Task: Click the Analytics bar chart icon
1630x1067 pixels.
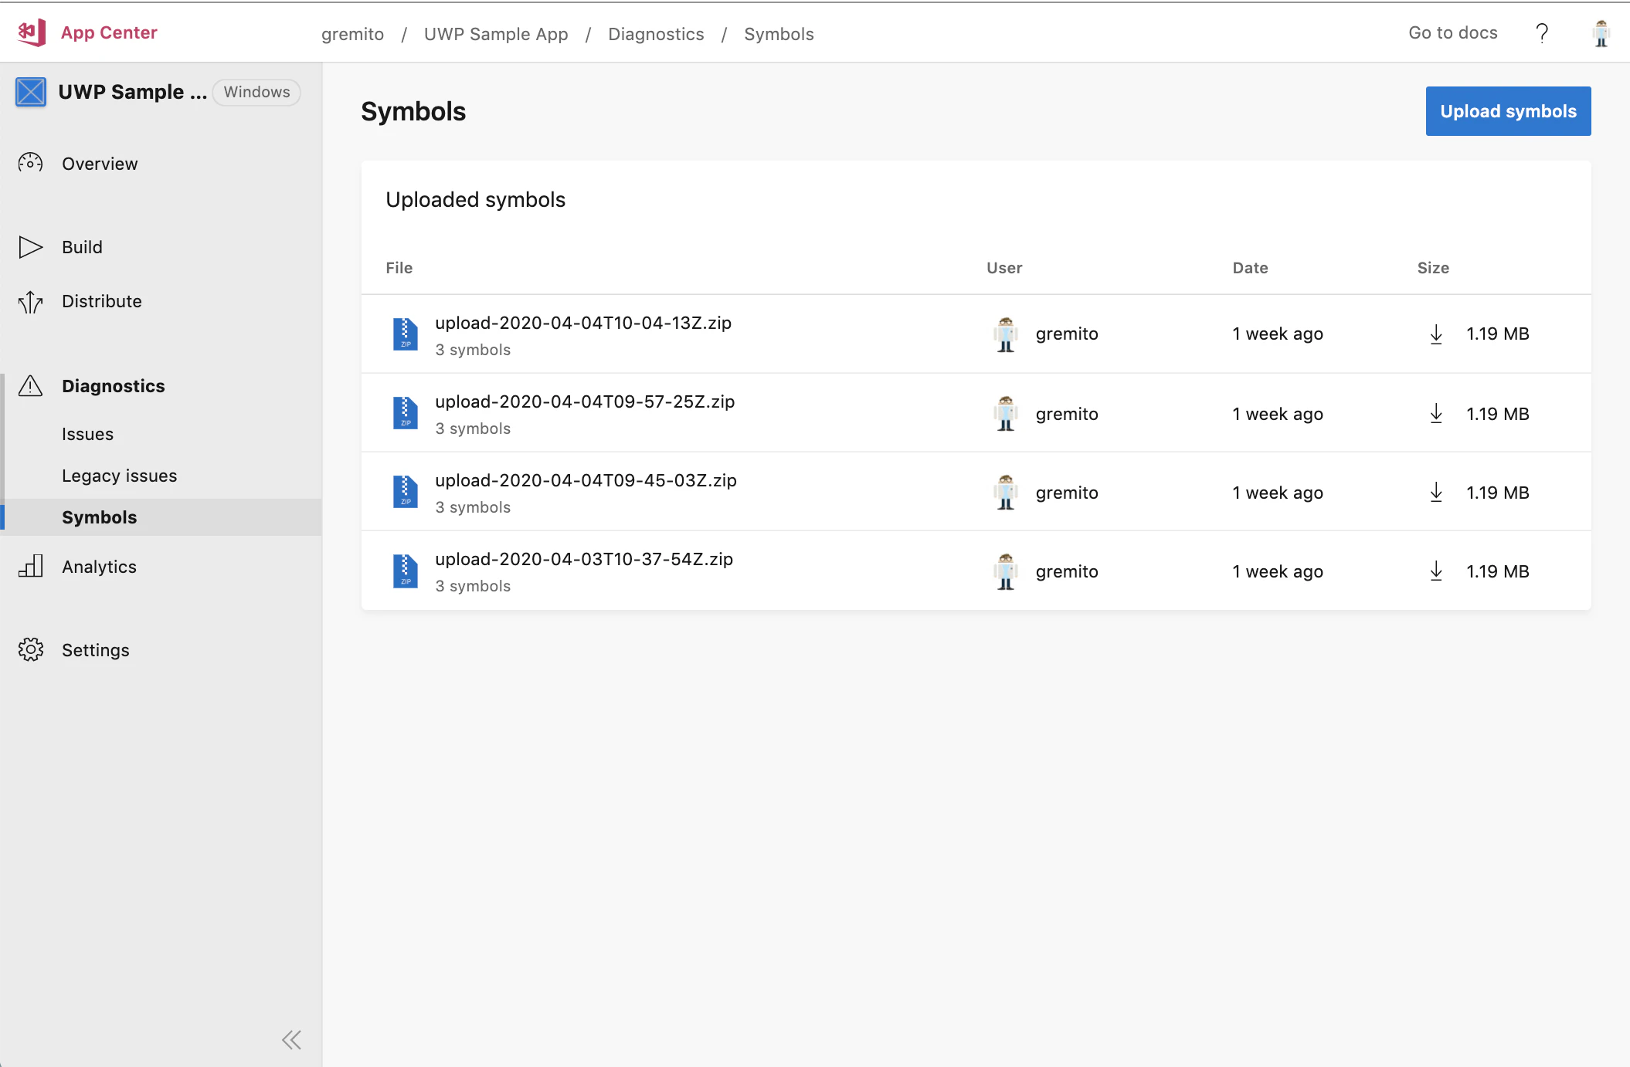Action: 31,566
